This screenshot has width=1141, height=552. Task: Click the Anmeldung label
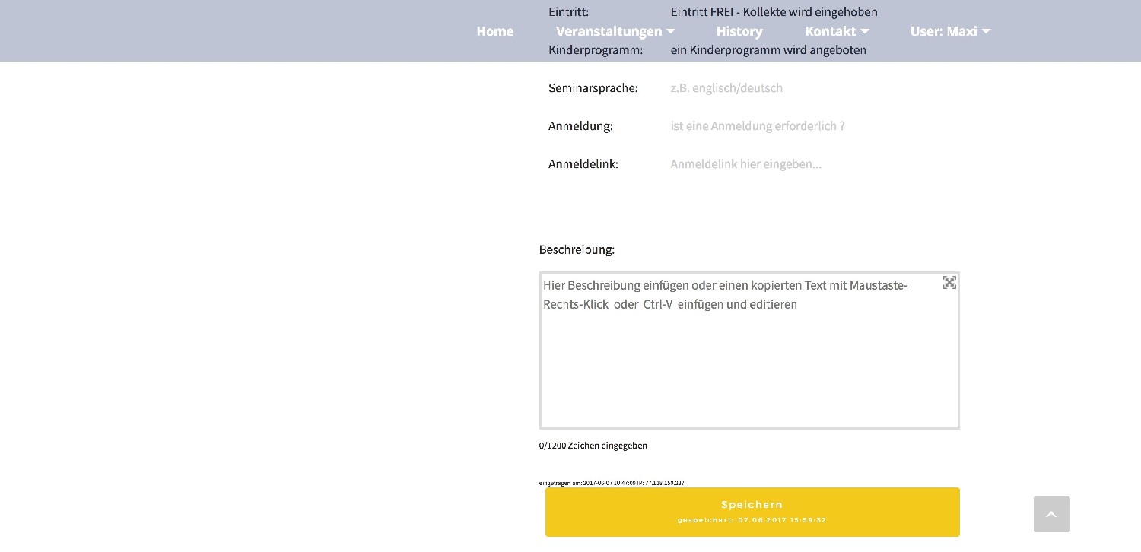point(580,126)
